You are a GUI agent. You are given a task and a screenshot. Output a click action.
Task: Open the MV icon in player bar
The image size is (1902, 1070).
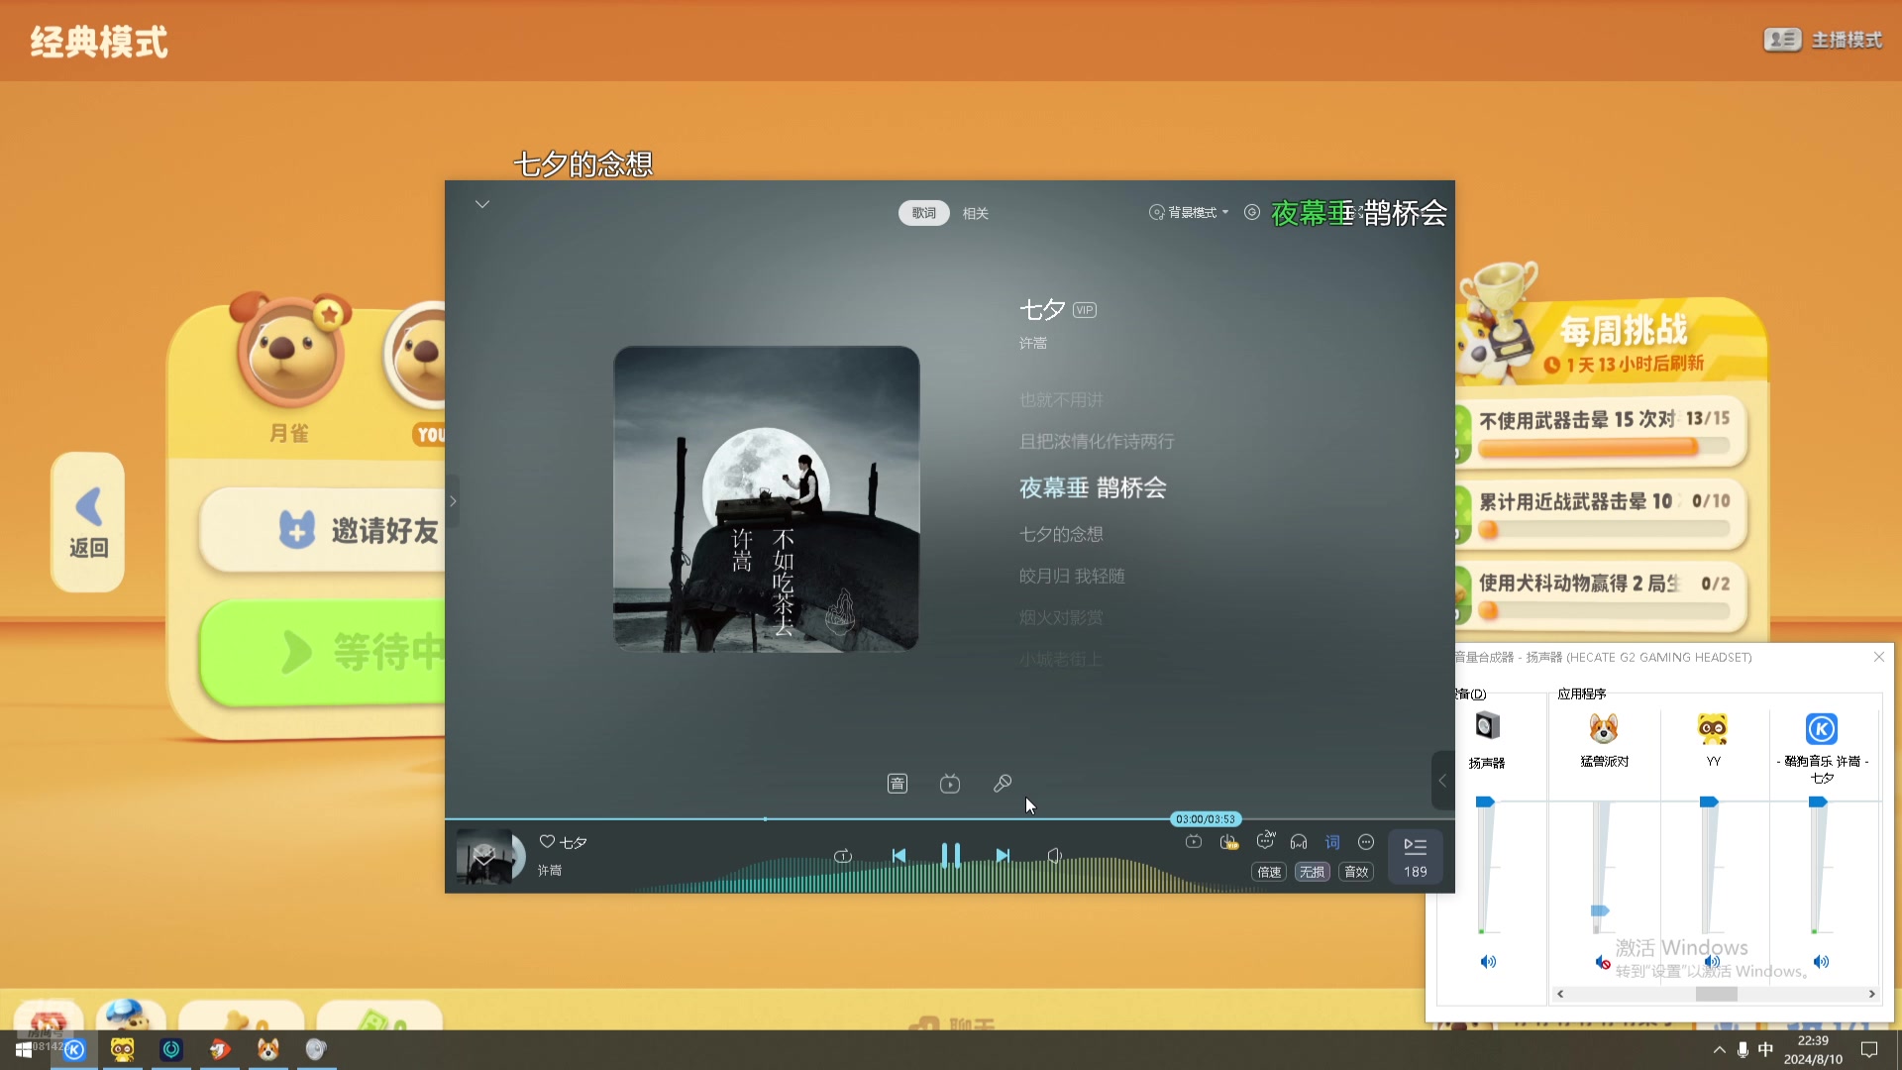click(1194, 842)
